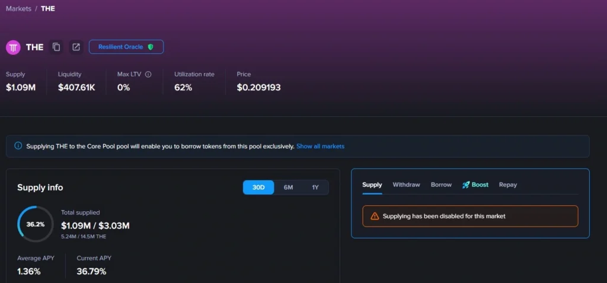Switch the chart to 6M range

[288, 187]
